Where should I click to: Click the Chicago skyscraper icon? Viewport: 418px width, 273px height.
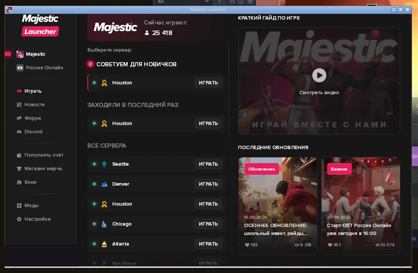click(x=104, y=224)
